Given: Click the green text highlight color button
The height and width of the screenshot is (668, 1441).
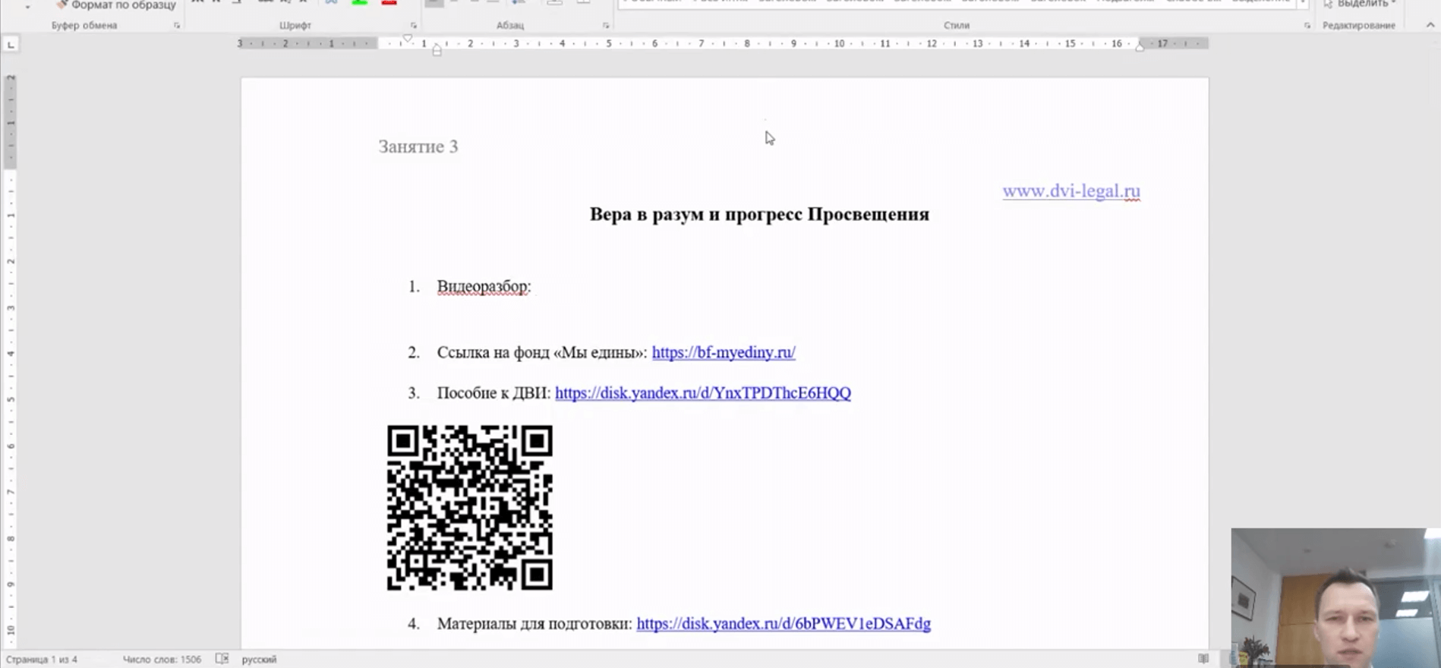Looking at the screenshot, I should (360, 3).
